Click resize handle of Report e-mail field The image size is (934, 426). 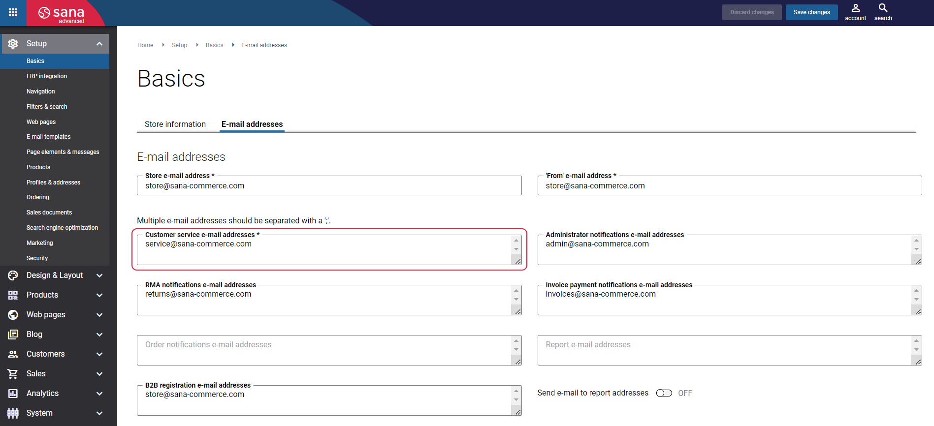tap(918, 362)
